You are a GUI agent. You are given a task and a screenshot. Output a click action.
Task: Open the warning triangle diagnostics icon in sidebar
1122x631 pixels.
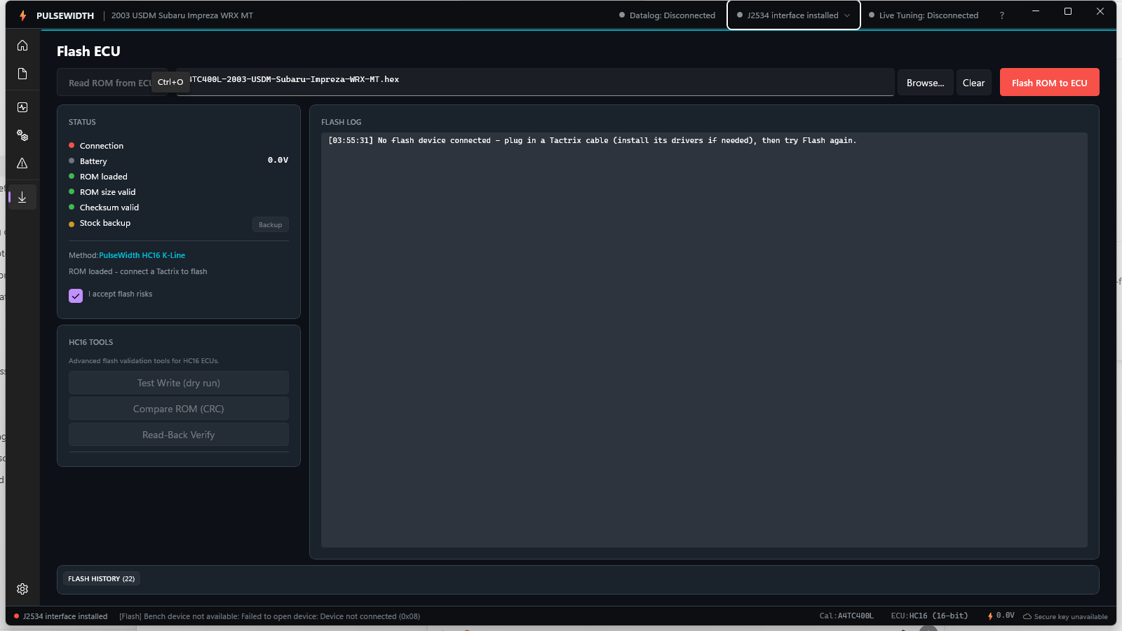[22, 163]
